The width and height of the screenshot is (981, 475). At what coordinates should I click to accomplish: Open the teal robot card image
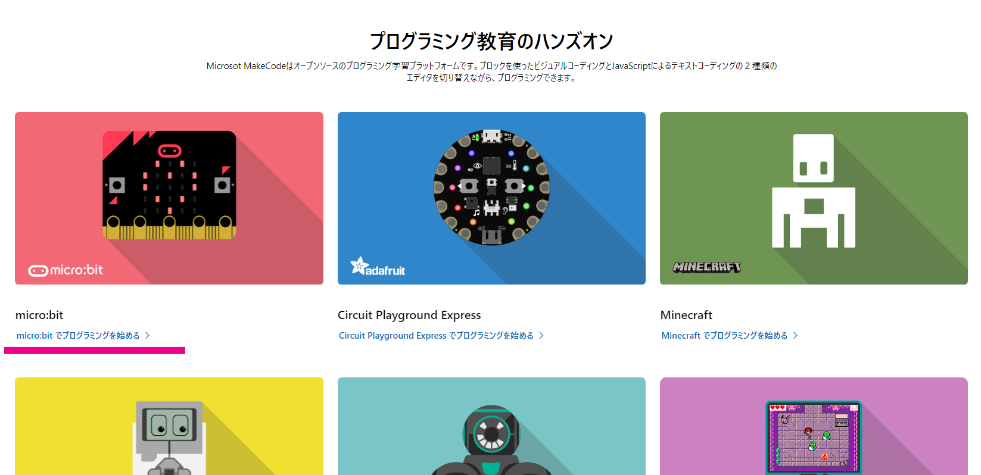[491, 426]
